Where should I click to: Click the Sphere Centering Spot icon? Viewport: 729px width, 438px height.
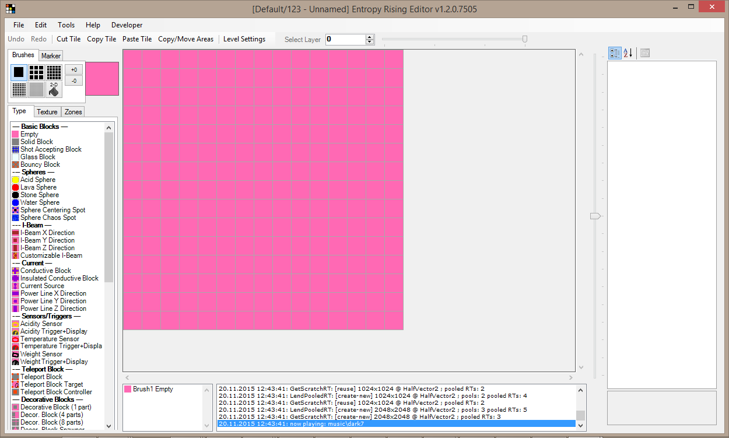(x=15, y=210)
